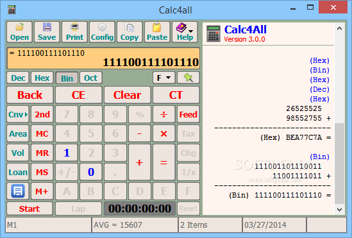Open the Config settings
The height and width of the screenshot is (238, 352).
pyautogui.click(x=102, y=32)
